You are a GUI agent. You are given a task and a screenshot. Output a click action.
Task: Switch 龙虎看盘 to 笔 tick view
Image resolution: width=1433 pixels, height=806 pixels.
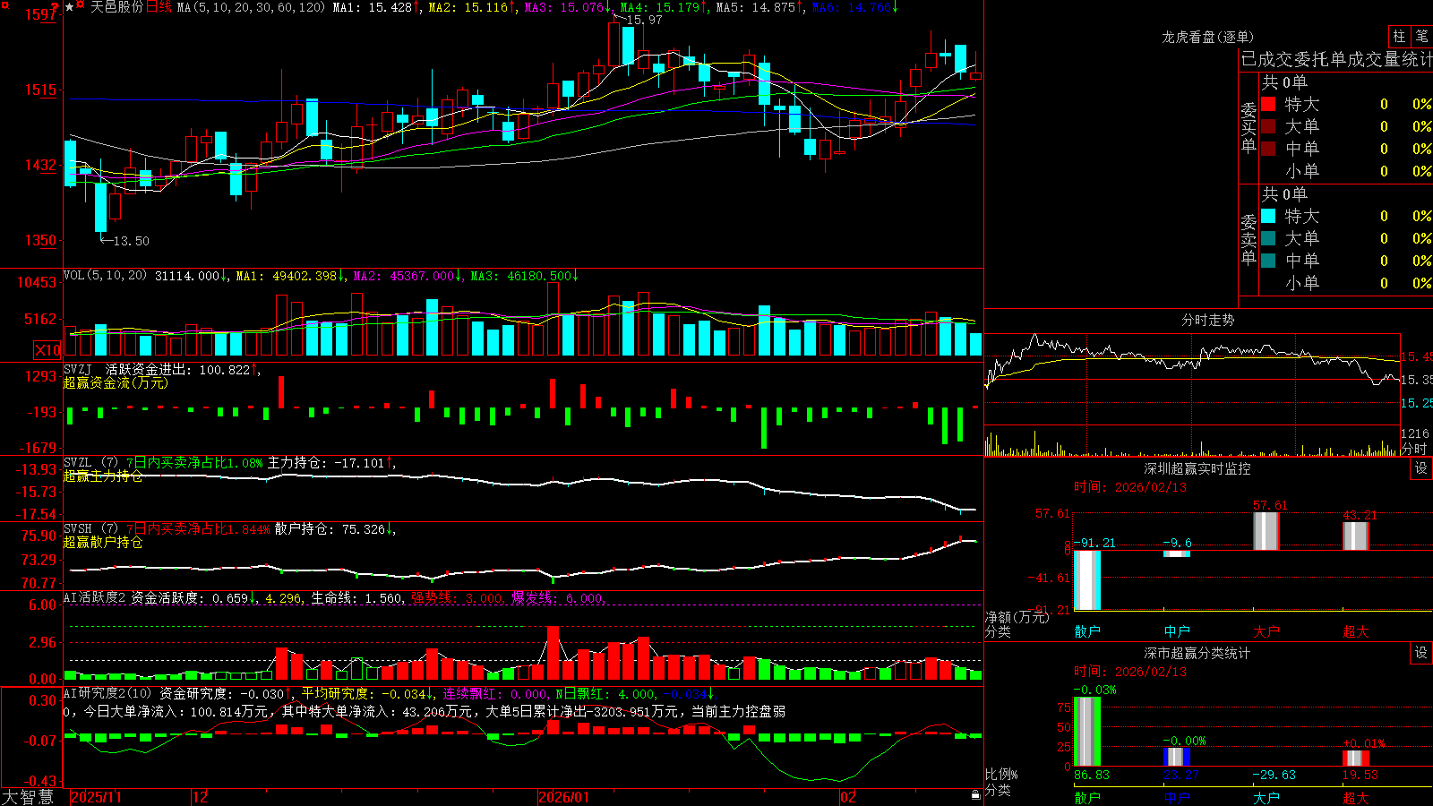1422,37
